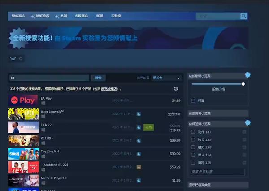Open the 类别 categories menu
Viewport: 269px width, 191px height.
click(64, 16)
